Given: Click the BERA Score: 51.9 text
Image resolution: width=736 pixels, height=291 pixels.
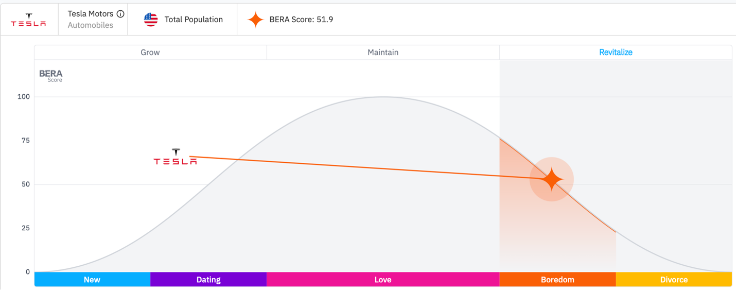Looking at the screenshot, I should [301, 20].
